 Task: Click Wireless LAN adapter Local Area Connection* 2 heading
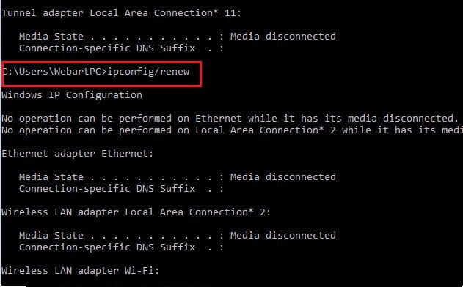coord(136,212)
